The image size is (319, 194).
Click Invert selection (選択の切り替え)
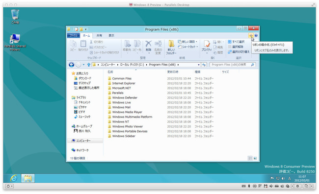click(239, 52)
